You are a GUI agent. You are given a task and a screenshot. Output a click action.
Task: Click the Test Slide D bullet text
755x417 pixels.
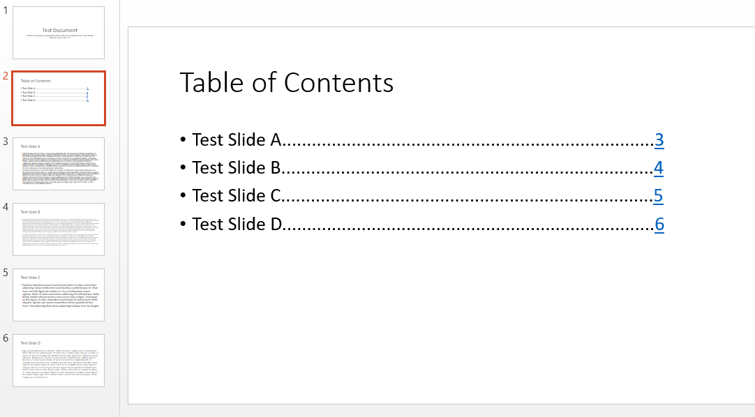[x=236, y=224]
